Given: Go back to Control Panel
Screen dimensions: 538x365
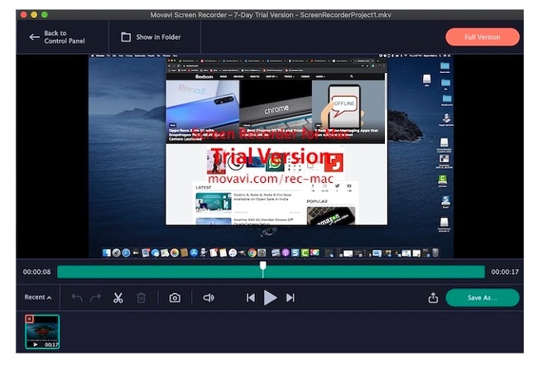Looking at the screenshot, I should point(57,37).
